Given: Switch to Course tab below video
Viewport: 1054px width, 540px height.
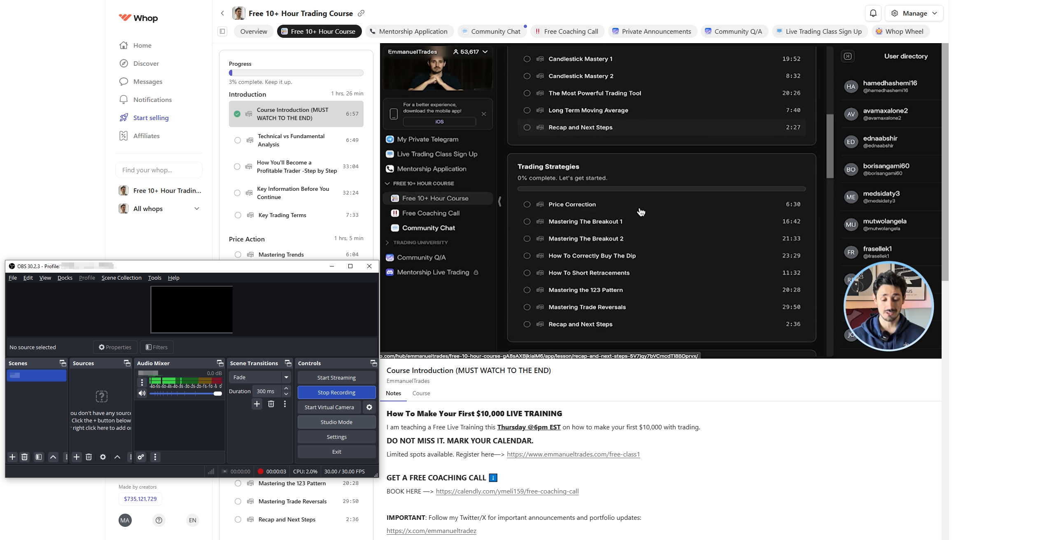Looking at the screenshot, I should point(421,393).
